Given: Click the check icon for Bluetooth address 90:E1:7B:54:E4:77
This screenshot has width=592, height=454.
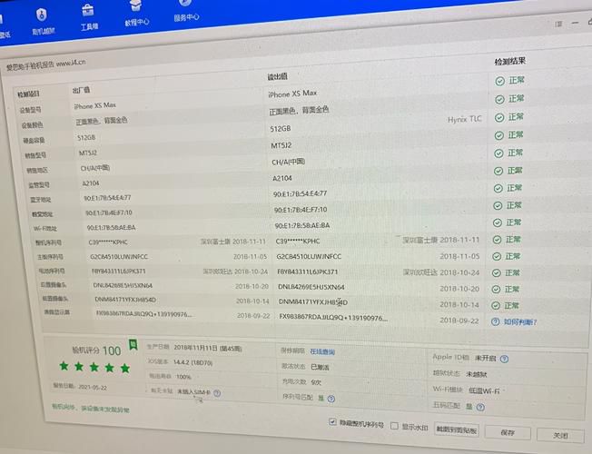Looking at the screenshot, I should (498, 188).
